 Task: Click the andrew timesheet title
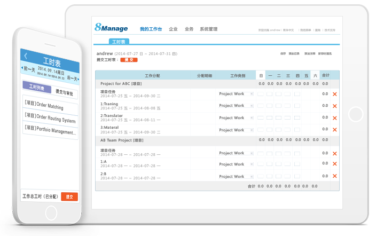(137, 53)
